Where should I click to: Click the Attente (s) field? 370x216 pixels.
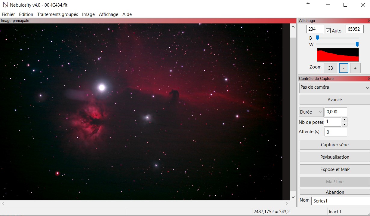336,132
